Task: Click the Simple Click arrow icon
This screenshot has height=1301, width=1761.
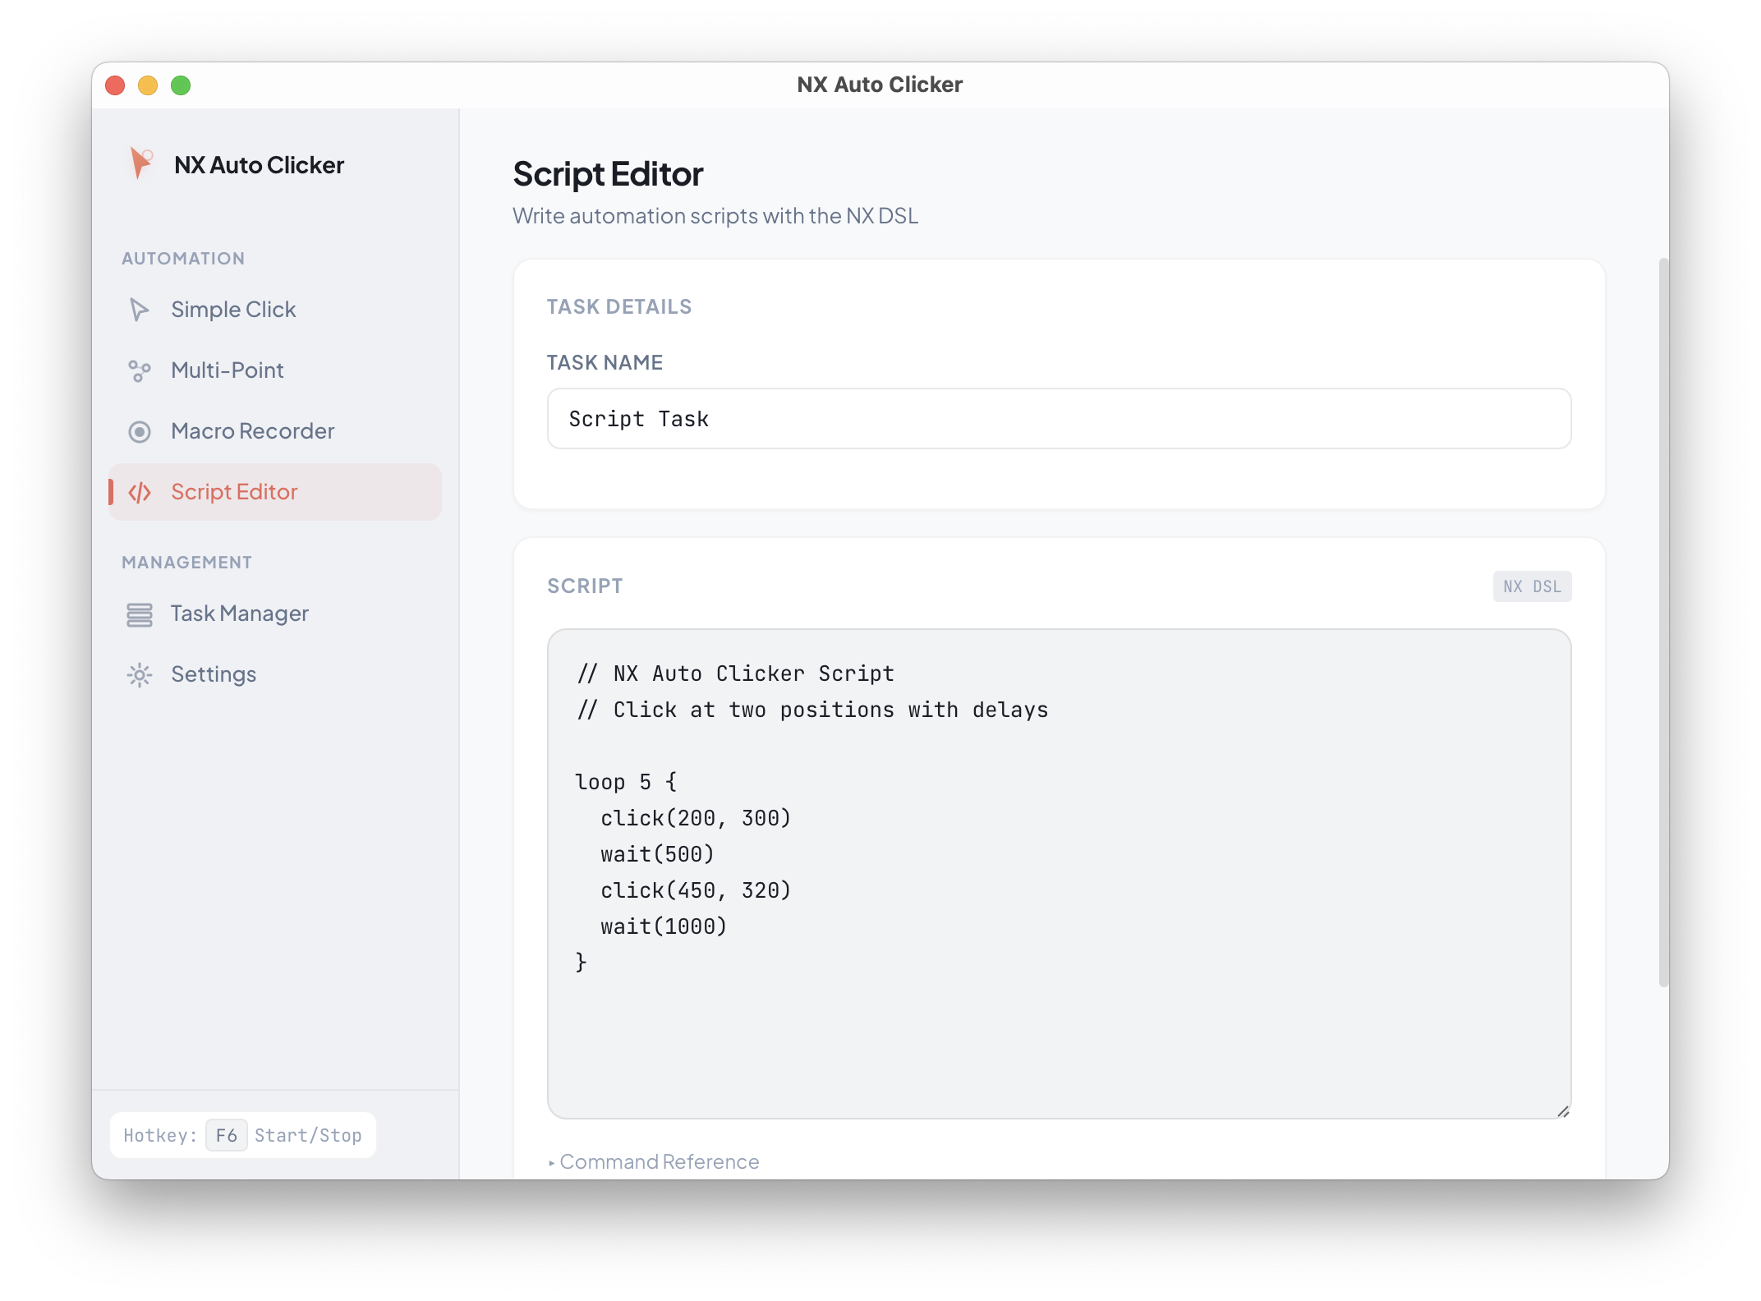Action: (x=140, y=310)
